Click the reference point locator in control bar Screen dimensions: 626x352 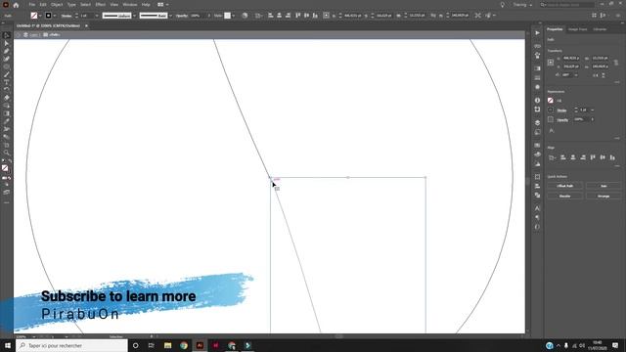point(326,16)
